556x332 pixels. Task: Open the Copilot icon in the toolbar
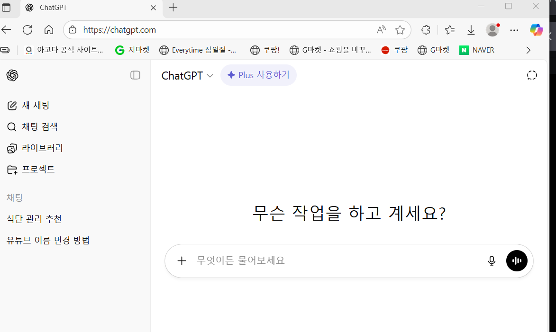click(536, 30)
